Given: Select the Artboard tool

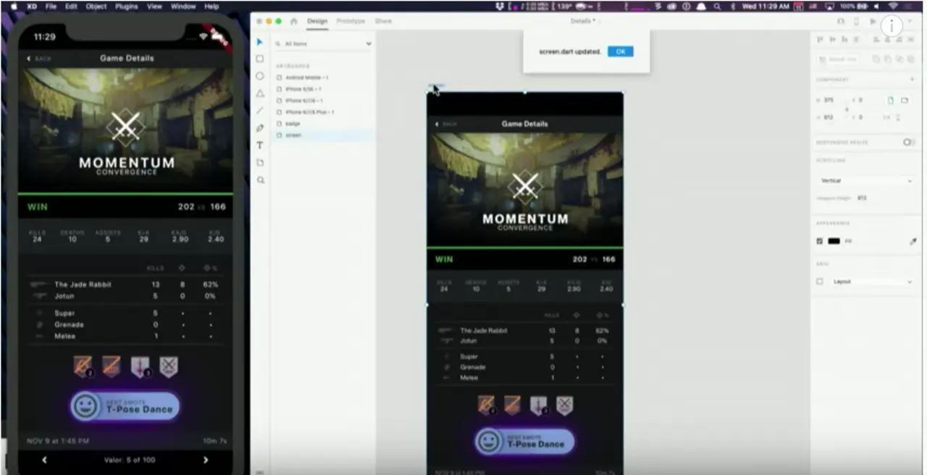Looking at the screenshot, I should click(x=260, y=163).
